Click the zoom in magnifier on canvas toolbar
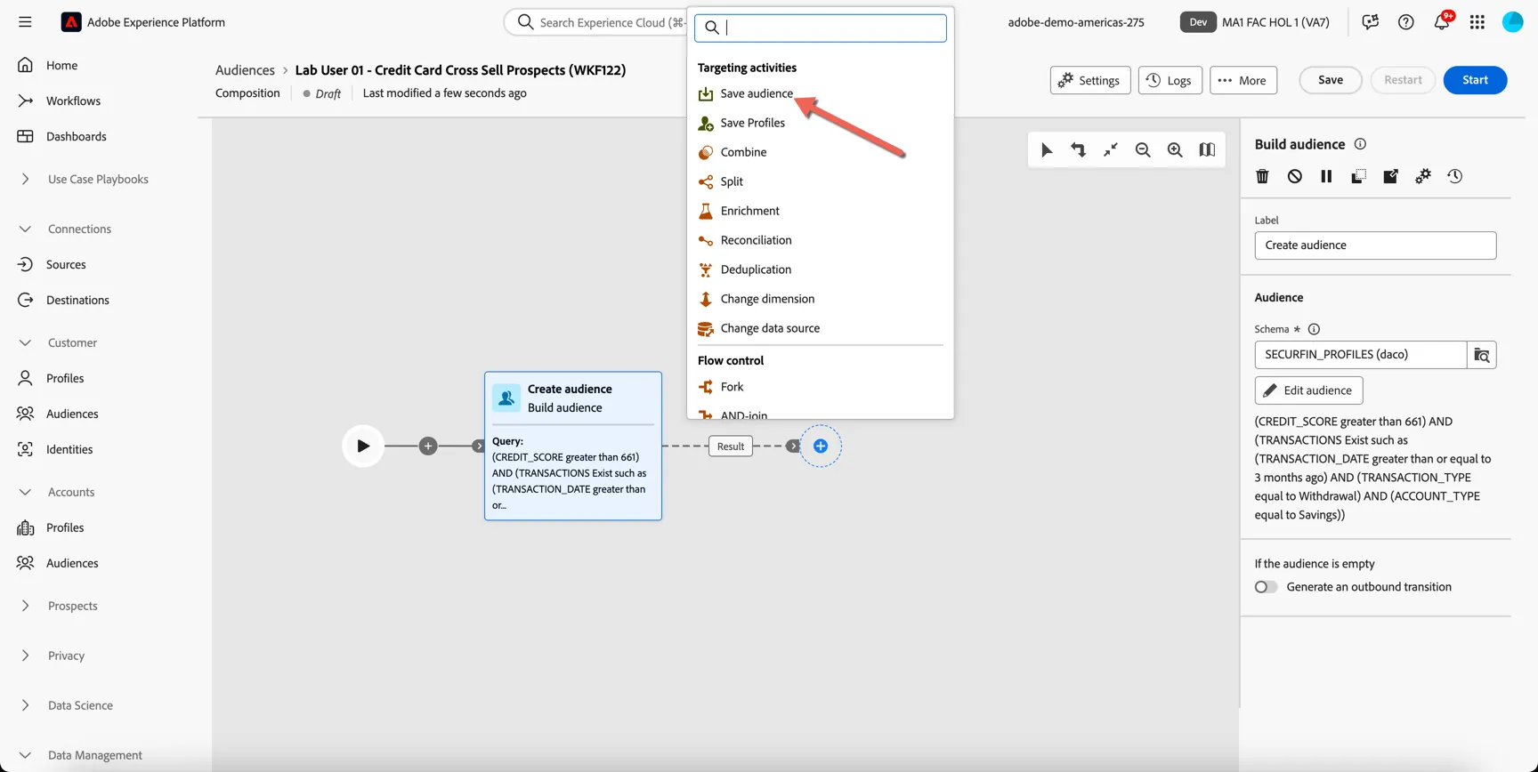The image size is (1538, 772). (x=1175, y=150)
